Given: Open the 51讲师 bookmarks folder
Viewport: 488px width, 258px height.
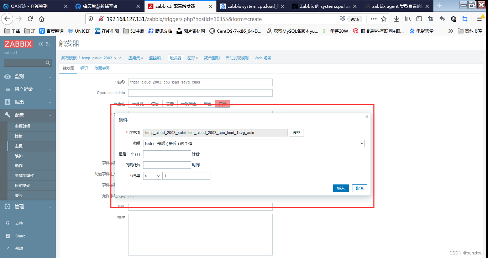Looking at the screenshot, I should (x=133, y=31).
